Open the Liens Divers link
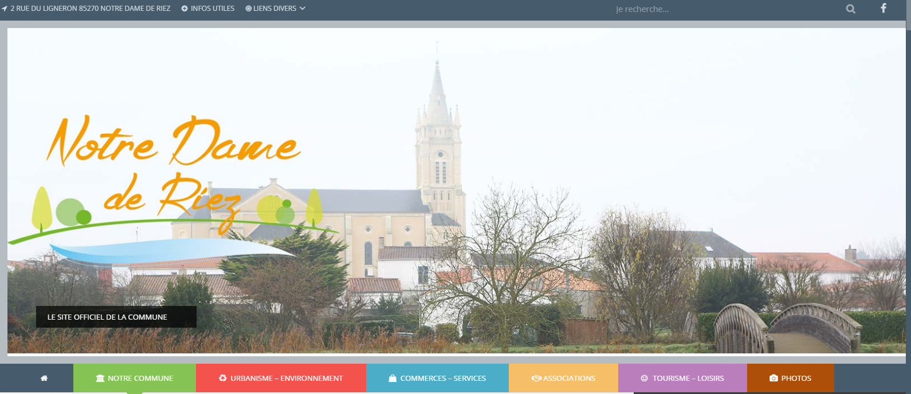Screen dimensions: 911x394 pos(275,9)
